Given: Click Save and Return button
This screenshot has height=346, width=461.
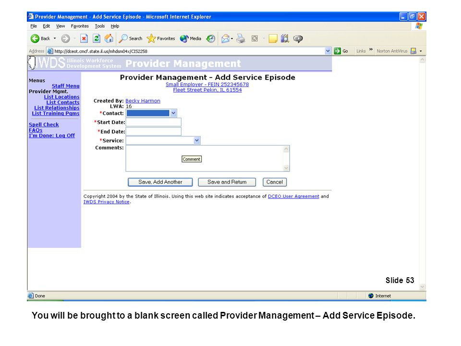Looking at the screenshot, I should click(x=227, y=182).
